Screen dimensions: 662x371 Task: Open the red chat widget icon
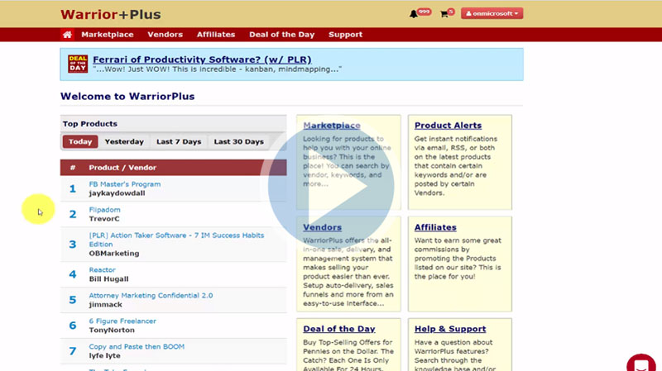[x=640, y=364]
